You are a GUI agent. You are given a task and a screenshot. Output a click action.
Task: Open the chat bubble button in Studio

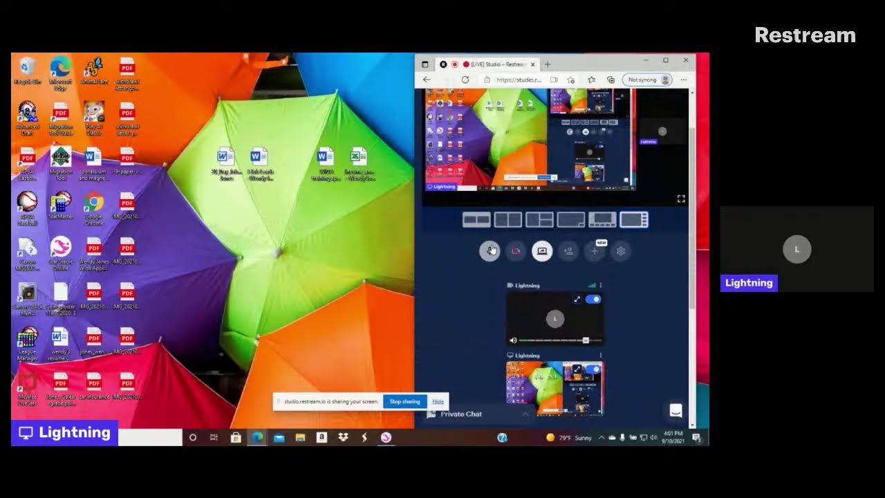coord(676,411)
